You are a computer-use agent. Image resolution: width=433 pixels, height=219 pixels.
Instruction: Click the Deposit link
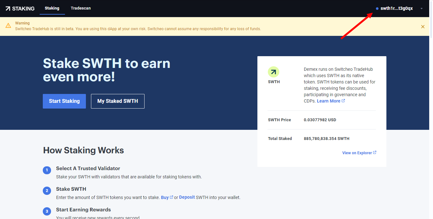click(187, 197)
